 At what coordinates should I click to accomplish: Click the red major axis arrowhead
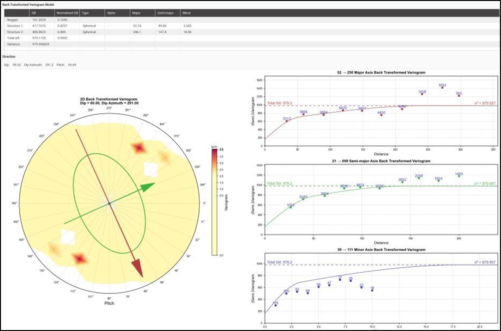tap(138, 268)
